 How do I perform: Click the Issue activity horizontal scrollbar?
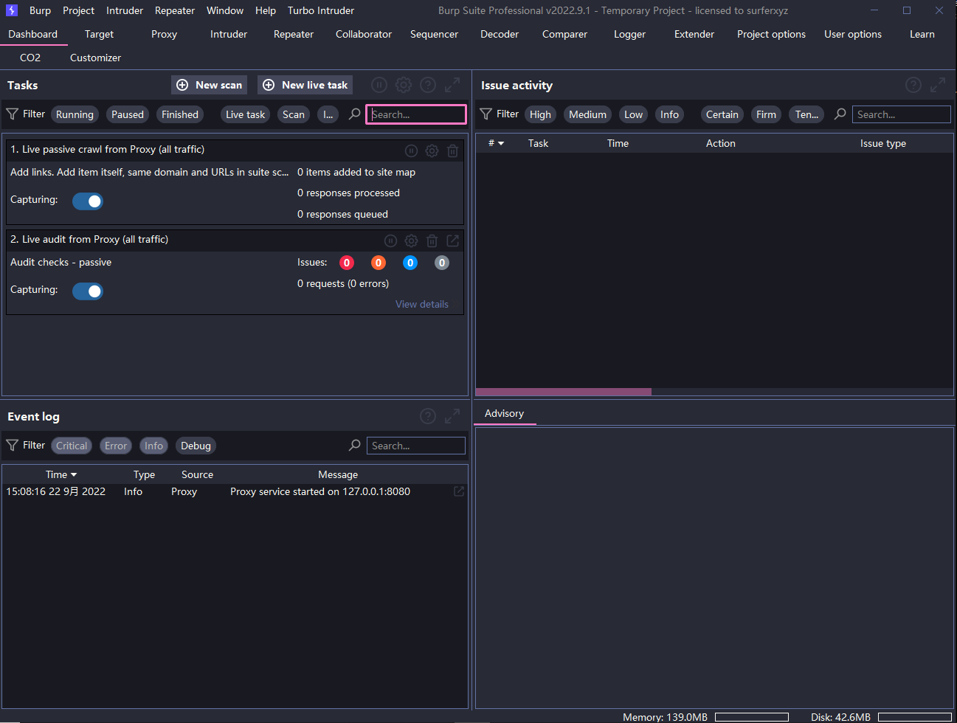(x=564, y=392)
